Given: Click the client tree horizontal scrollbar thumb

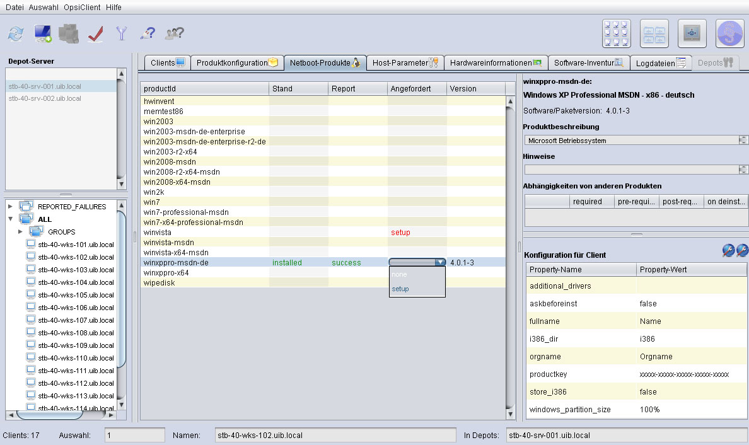Looking at the screenshot, I should tap(49, 415).
